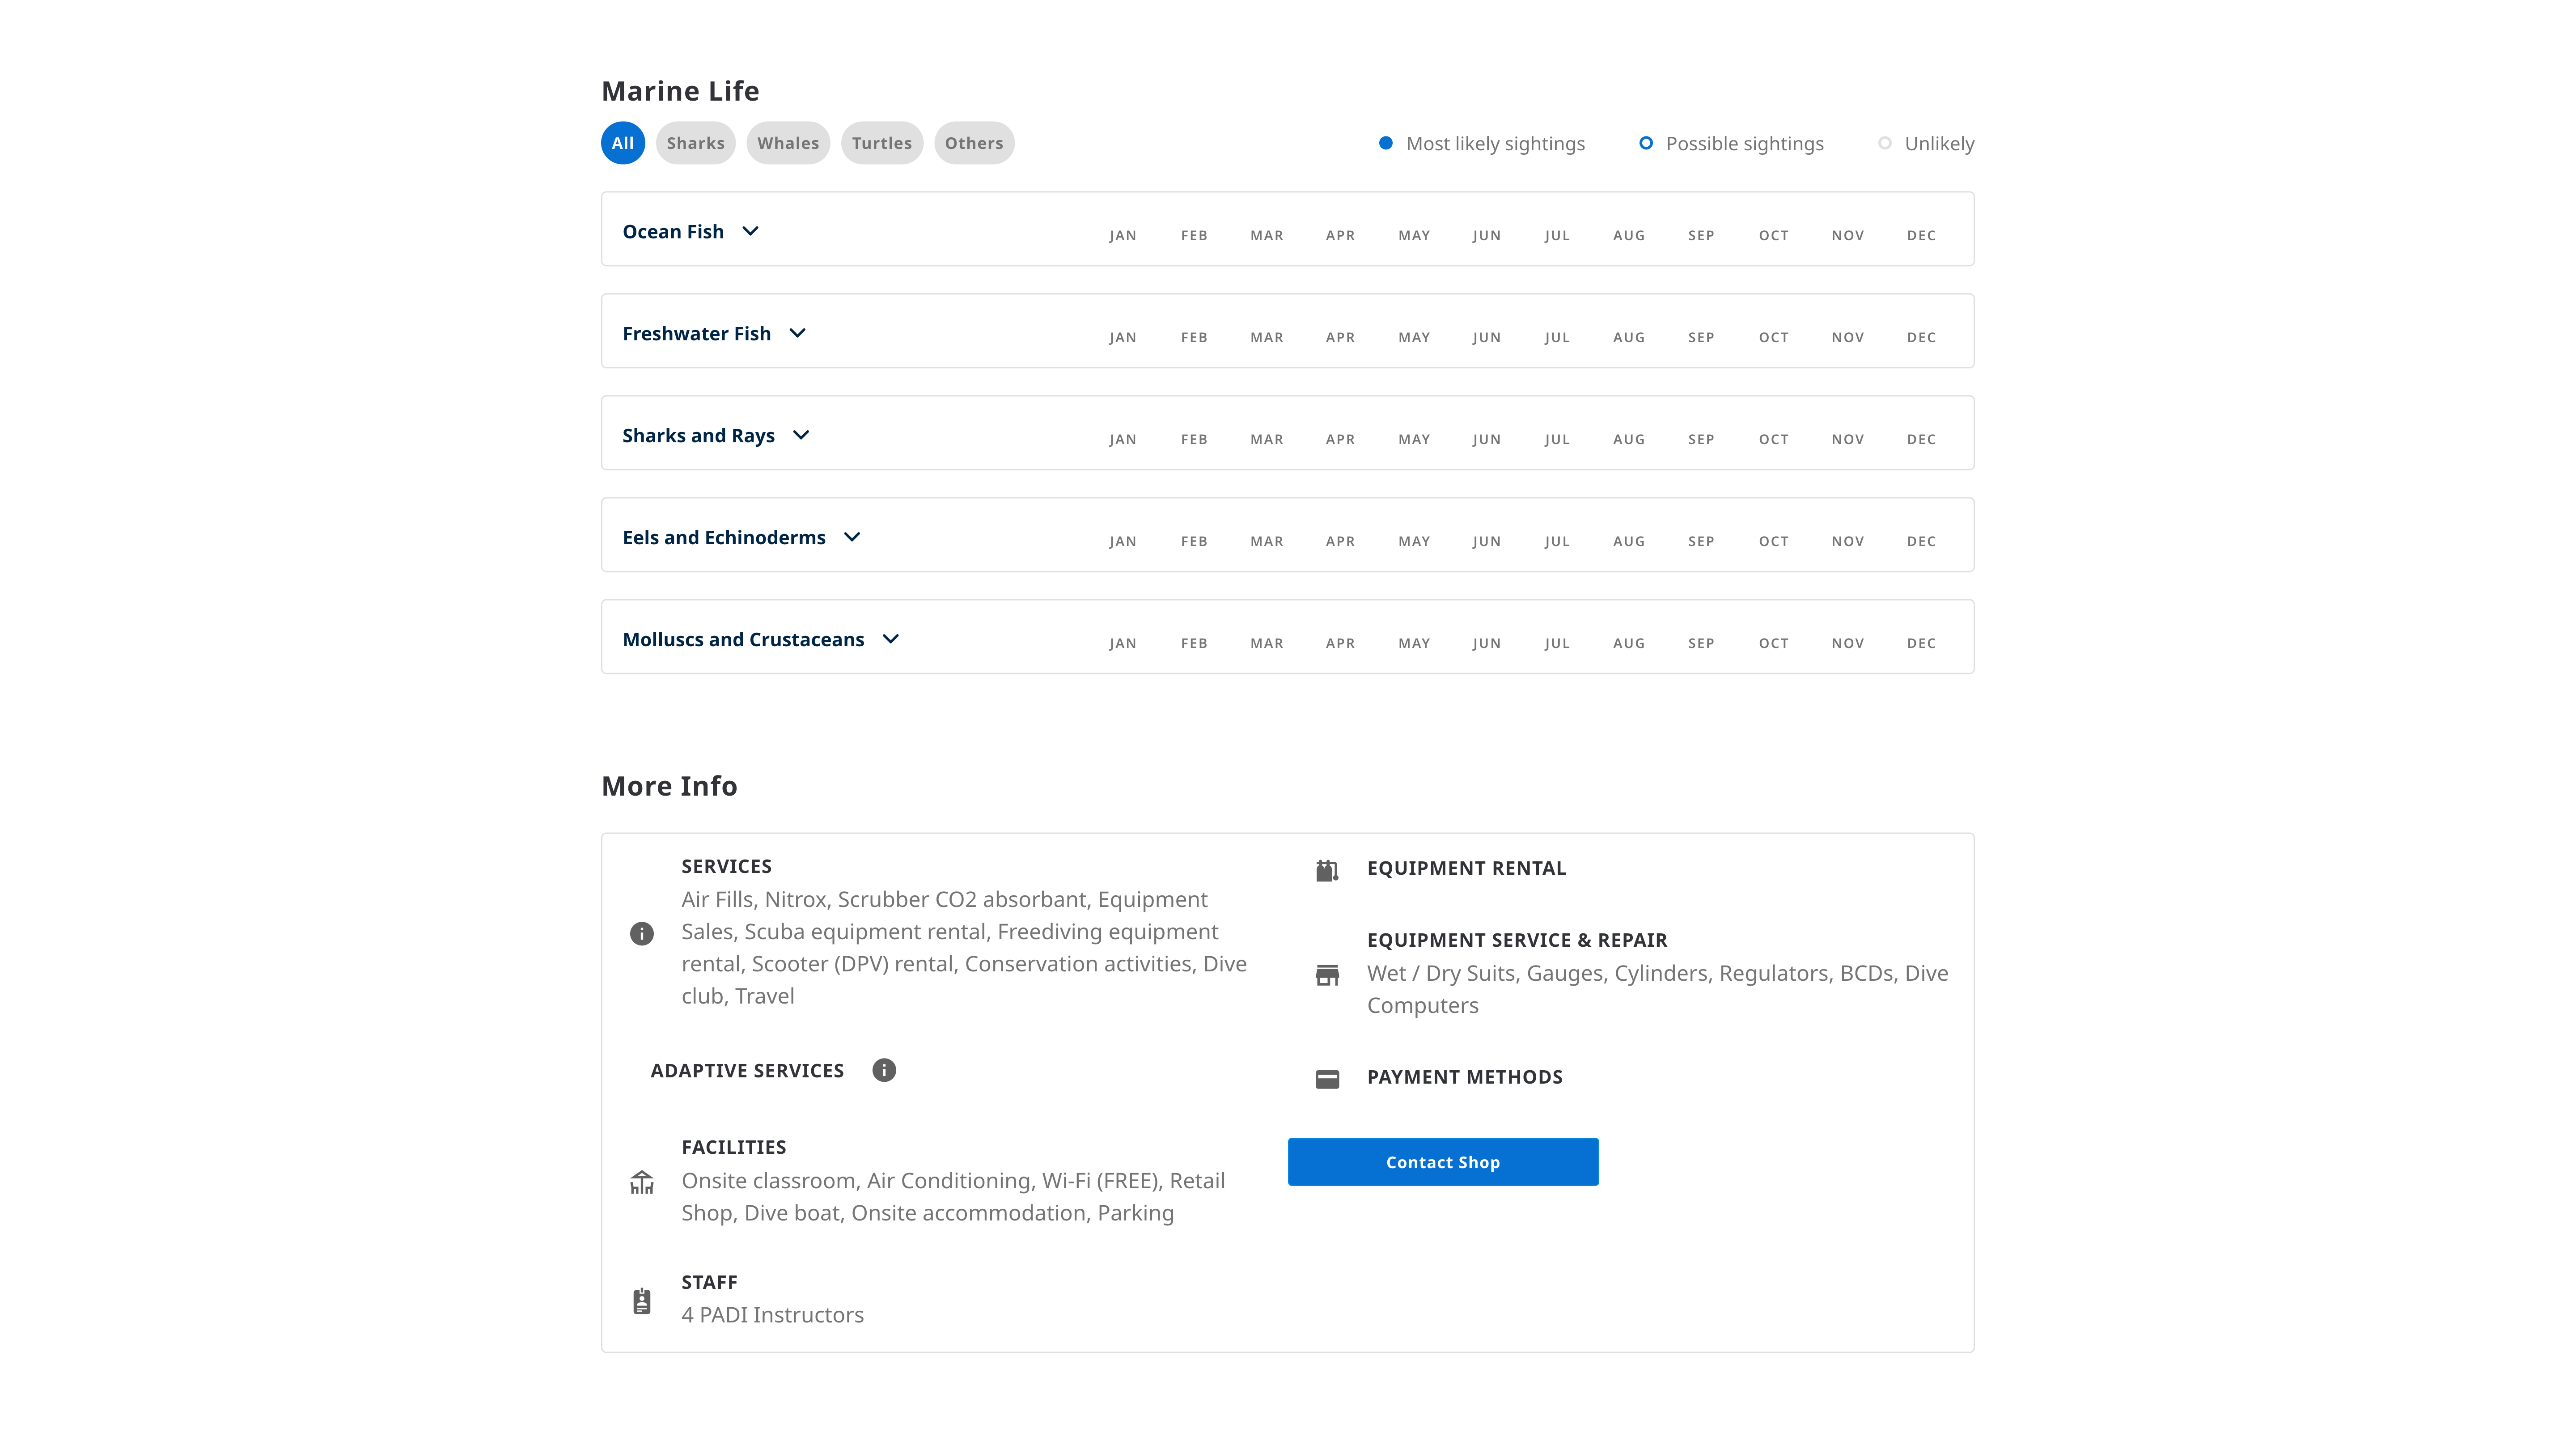Image resolution: width=2576 pixels, height=1449 pixels.
Task: Click the Payment Methods card icon
Action: [1327, 1079]
